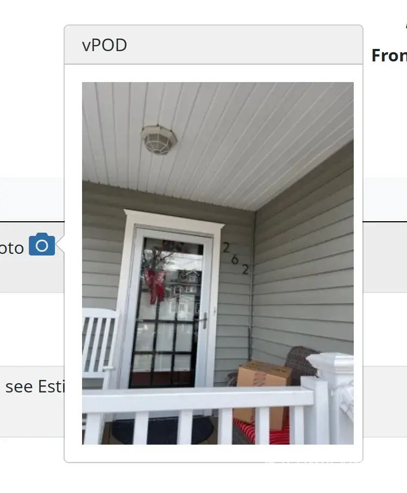Click the gray siding right wall
407x493 pixels.
click(x=303, y=252)
